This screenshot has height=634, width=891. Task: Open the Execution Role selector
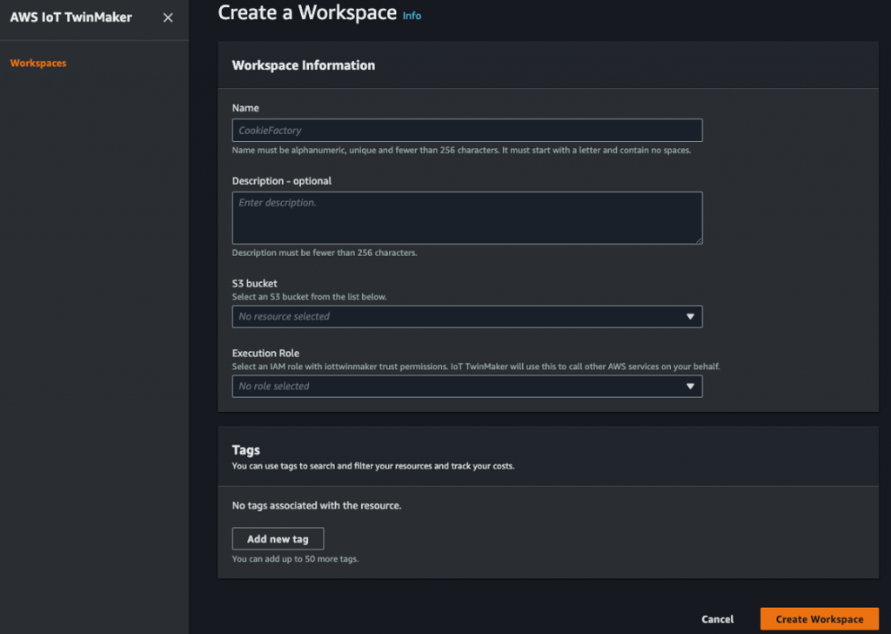[x=467, y=384]
